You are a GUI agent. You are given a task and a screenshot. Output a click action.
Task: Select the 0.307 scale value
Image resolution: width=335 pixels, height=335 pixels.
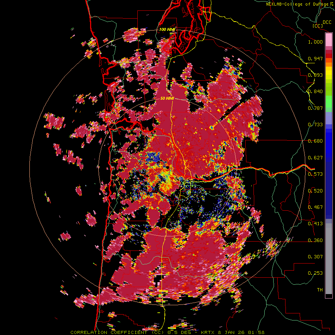[x=315, y=257]
